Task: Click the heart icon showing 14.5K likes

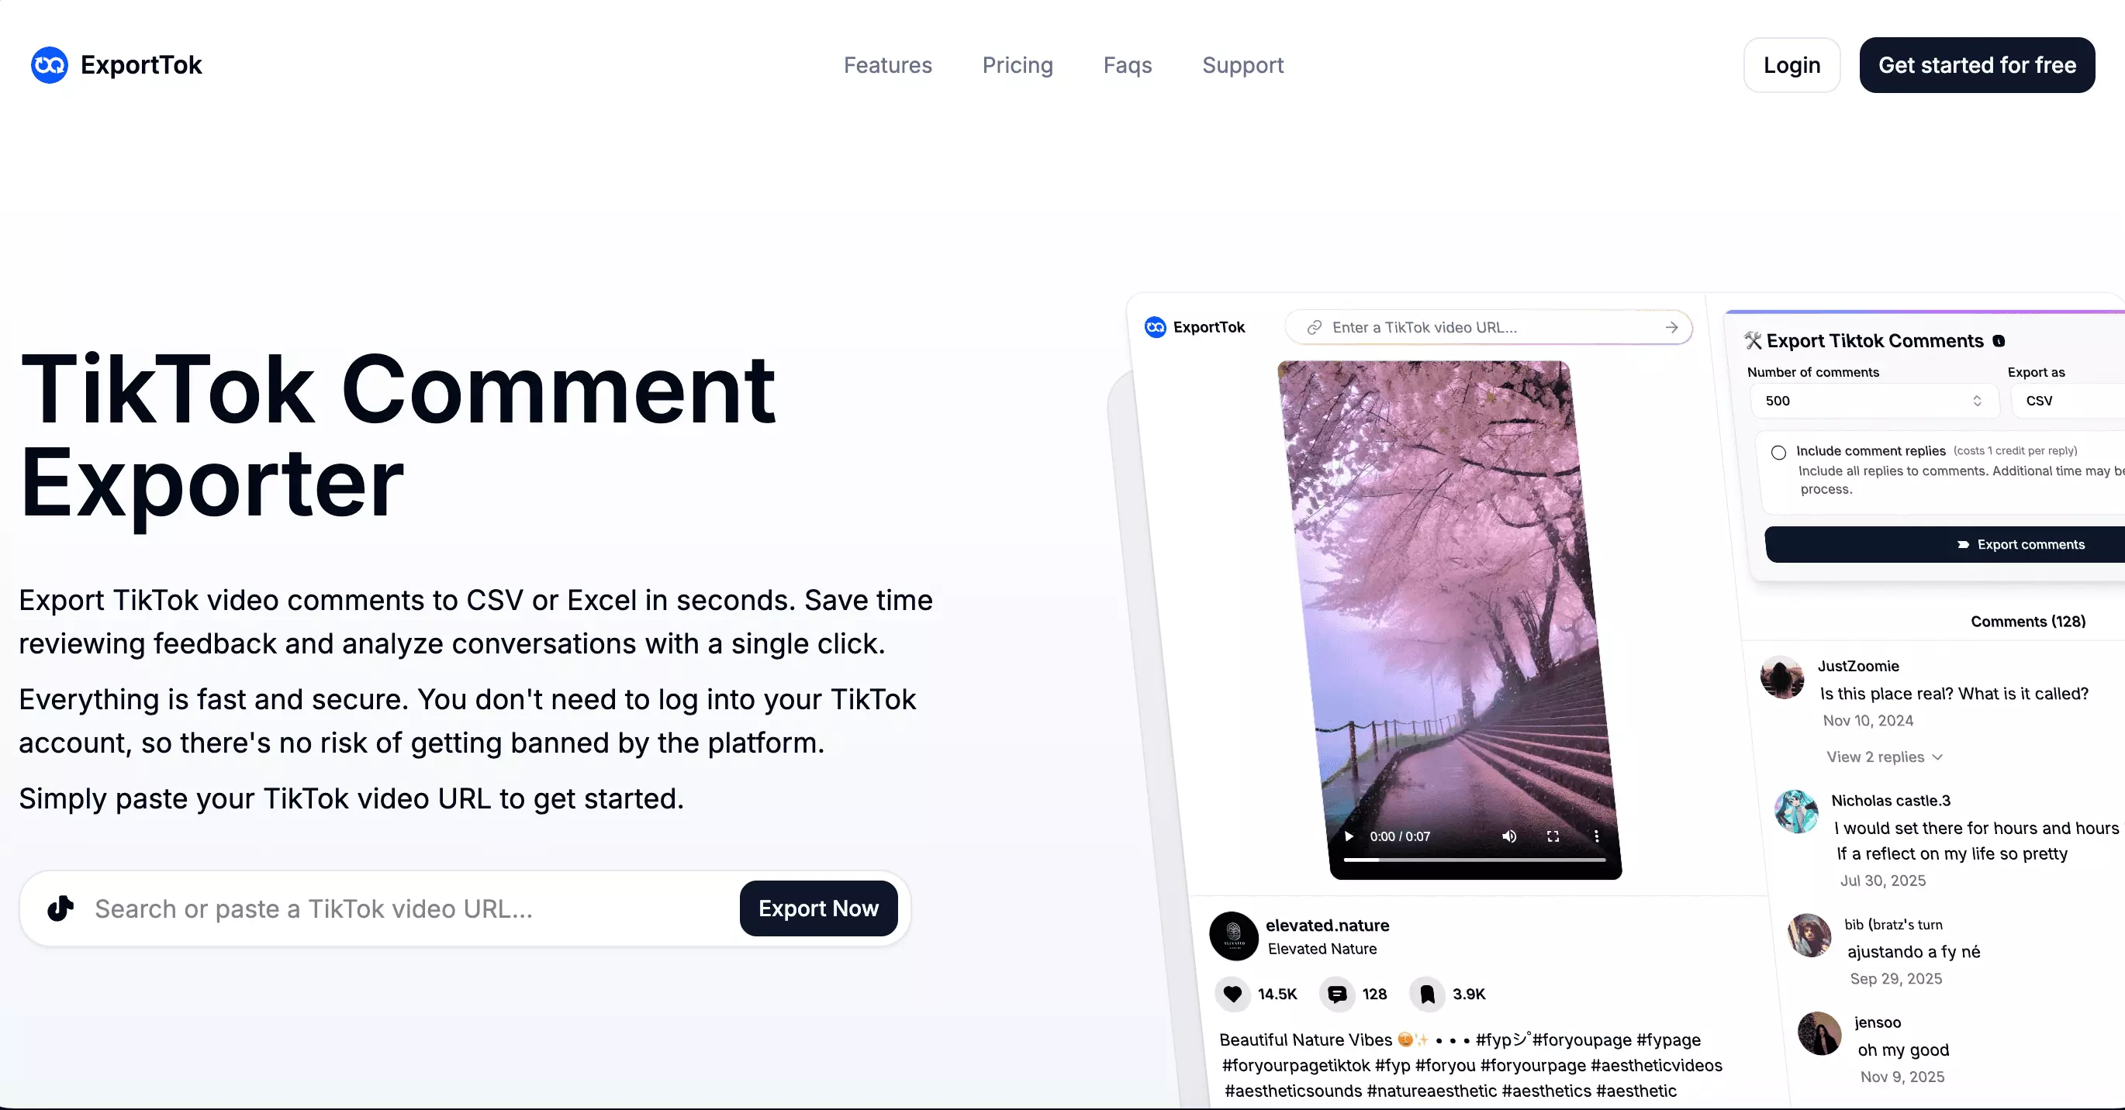Action: pyautogui.click(x=1232, y=994)
